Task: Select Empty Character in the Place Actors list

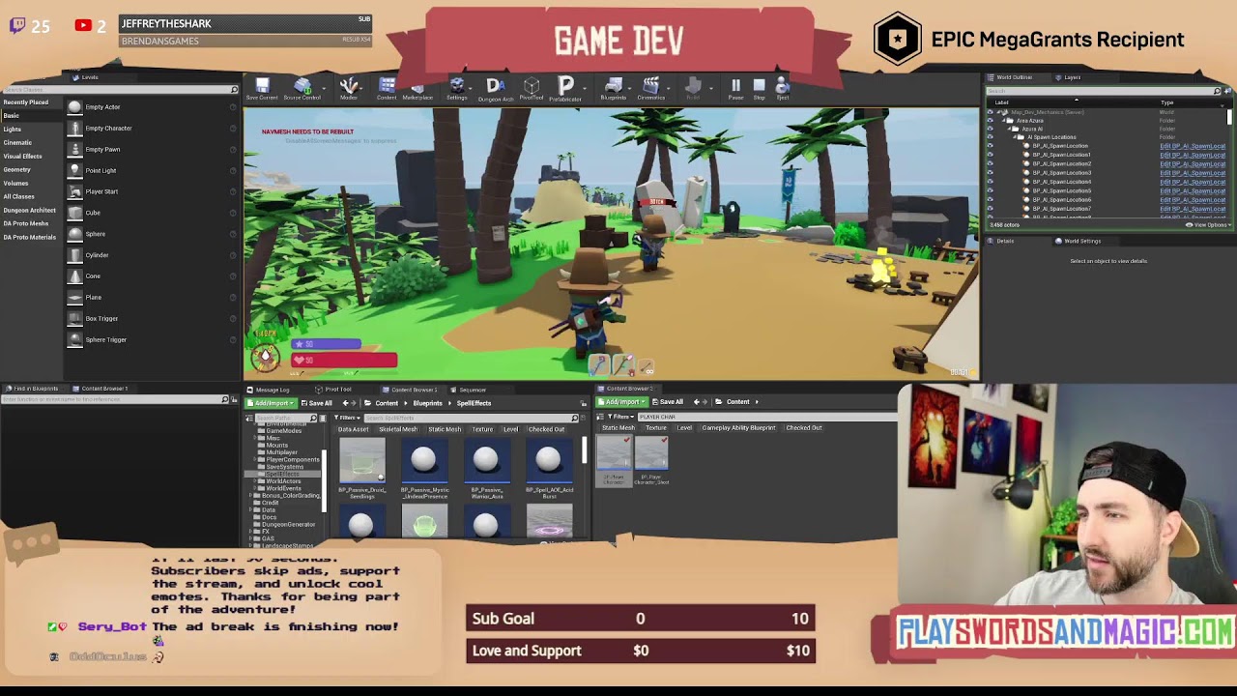Action: tap(152, 129)
